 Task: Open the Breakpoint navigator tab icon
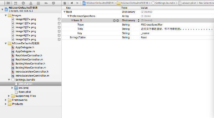click(46, 3)
